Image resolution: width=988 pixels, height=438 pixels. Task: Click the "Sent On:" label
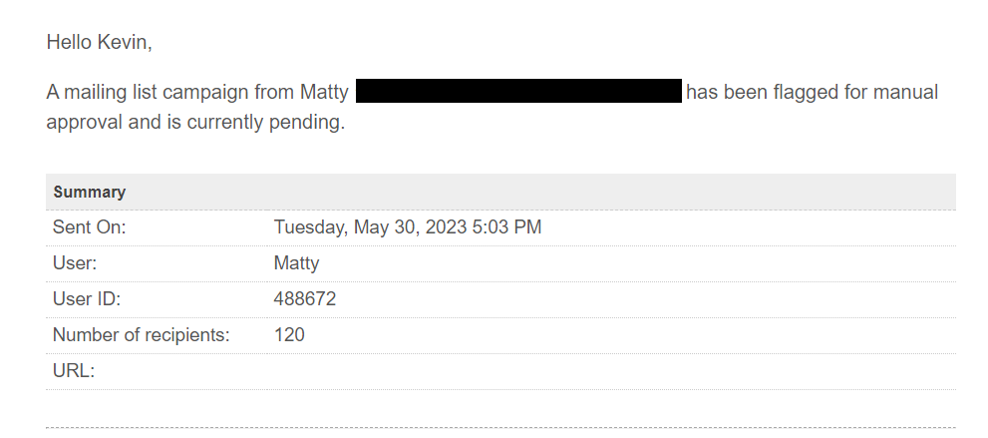point(90,227)
